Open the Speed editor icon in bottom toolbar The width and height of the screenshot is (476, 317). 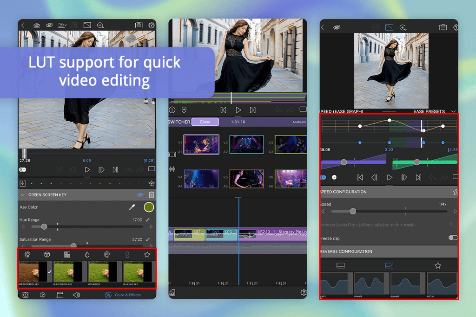click(42, 295)
